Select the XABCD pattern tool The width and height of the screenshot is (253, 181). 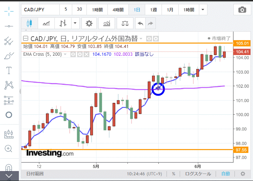(9, 85)
